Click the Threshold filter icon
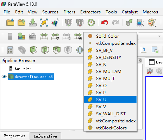Viewport: 163px width, 140px height. pyautogui.click(x=57, y=50)
